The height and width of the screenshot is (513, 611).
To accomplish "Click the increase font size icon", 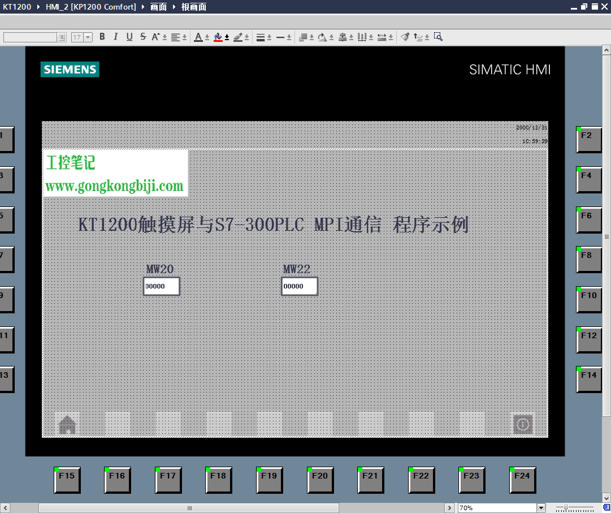I will point(156,37).
